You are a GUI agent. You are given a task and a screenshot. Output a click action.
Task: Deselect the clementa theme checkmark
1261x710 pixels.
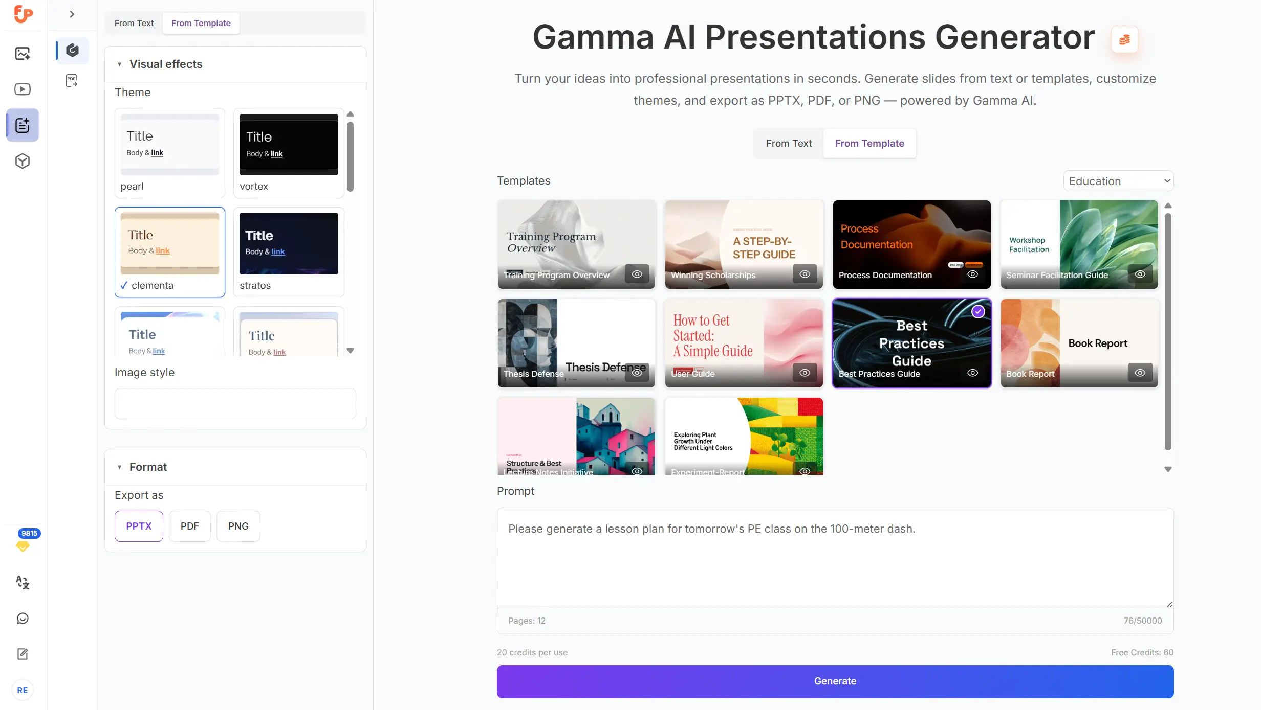[123, 286]
